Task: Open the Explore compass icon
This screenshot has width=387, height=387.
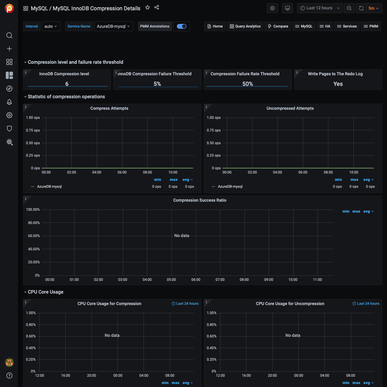Action: [9, 89]
